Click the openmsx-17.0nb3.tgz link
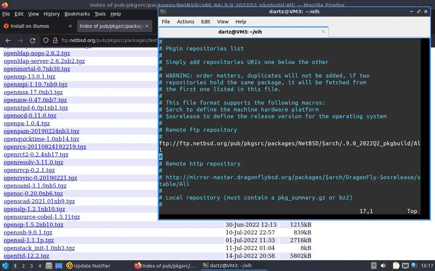435x271 pixels. [33, 92]
